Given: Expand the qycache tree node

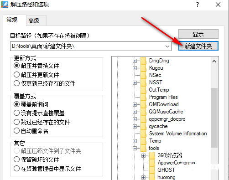Looking at the screenshot, I should point(135,126).
